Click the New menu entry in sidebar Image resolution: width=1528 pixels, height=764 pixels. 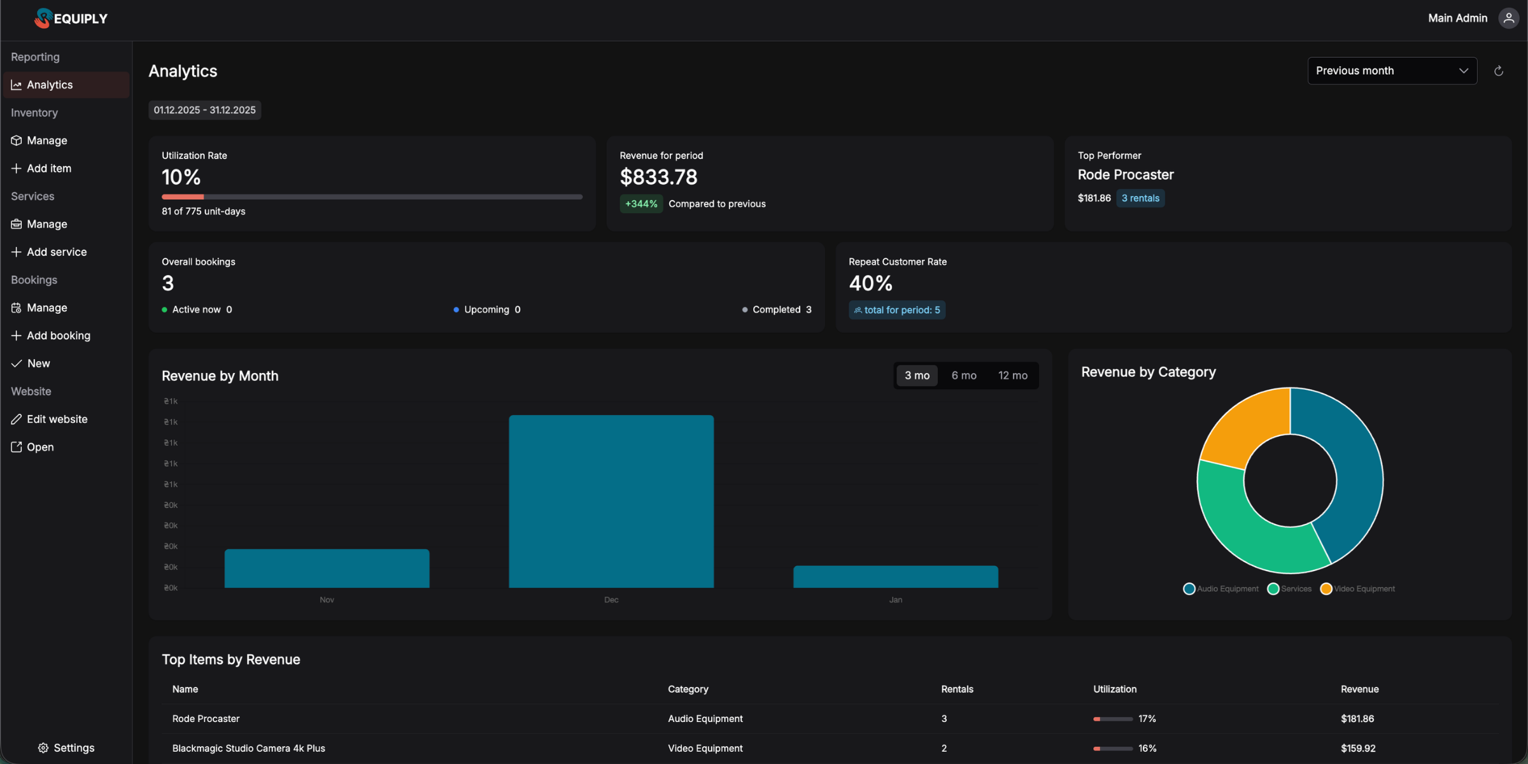click(38, 363)
